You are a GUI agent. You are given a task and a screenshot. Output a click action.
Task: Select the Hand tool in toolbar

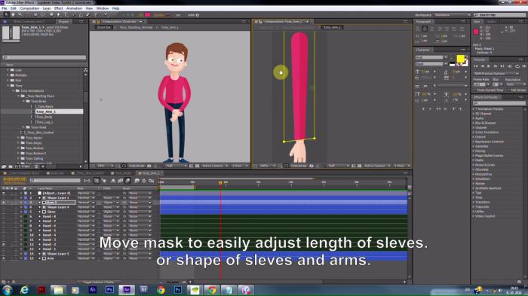(x=13, y=15)
